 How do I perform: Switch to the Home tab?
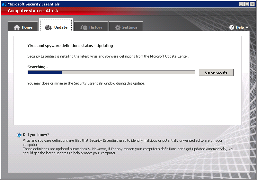[27, 28]
